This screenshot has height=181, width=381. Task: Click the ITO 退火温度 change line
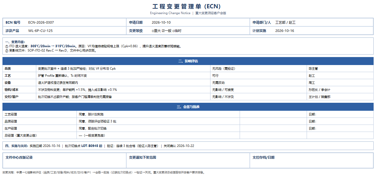point(93,46)
